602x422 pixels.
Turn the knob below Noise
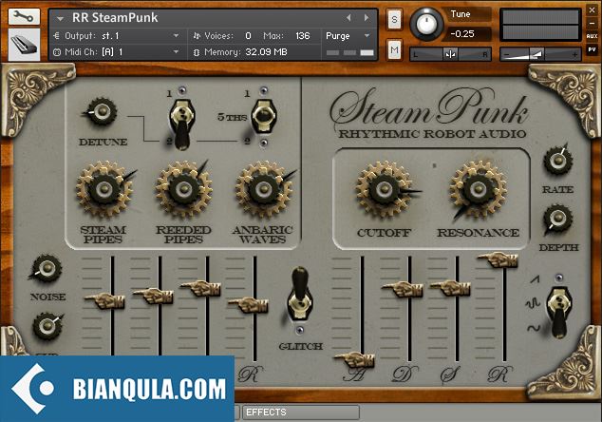47,326
